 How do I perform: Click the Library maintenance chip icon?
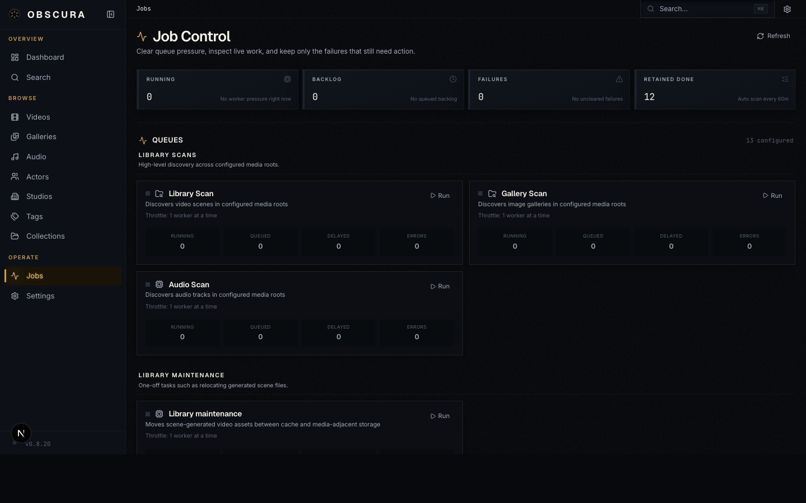159,414
